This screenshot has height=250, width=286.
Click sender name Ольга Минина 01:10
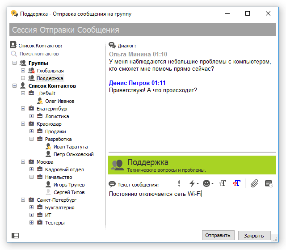[x=138, y=54]
